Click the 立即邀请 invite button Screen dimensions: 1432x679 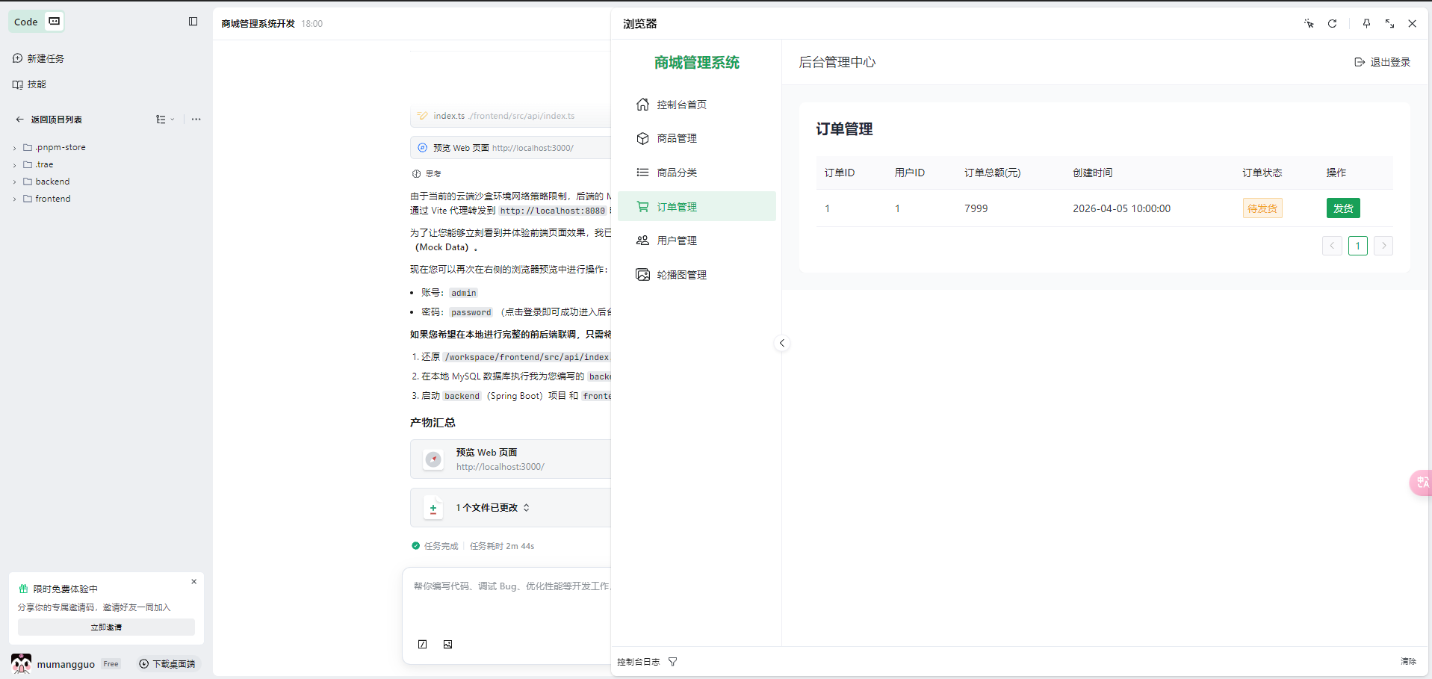pyautogui.click(x=106, y=627)
